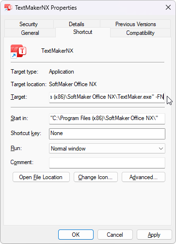Click the TextMakerNX shortcut icon in the title bar
Screen dimensions: 176x244
coord(8,8)
